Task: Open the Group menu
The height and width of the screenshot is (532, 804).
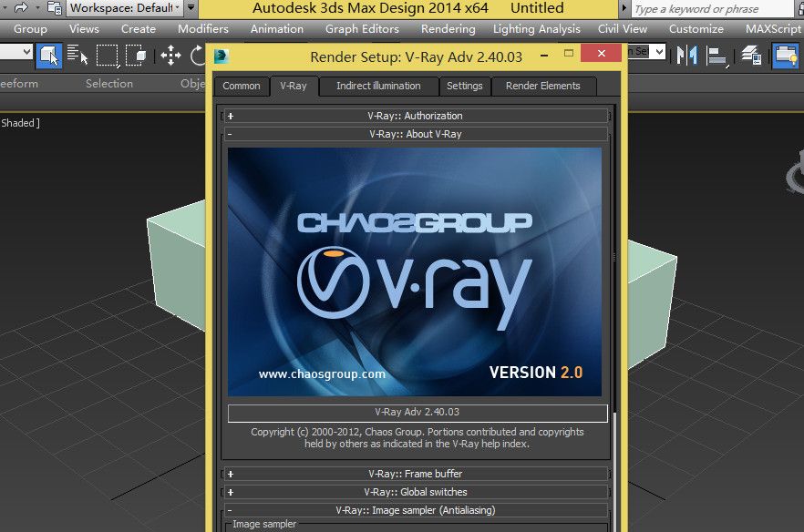Action: click(30, 29)
